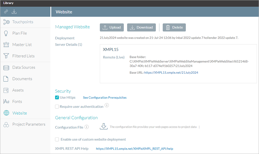This screenshot has height=154, width=259.
Task: Click the Fonts Aa icon
Action: pyautogui.click(x=6, y=102)
